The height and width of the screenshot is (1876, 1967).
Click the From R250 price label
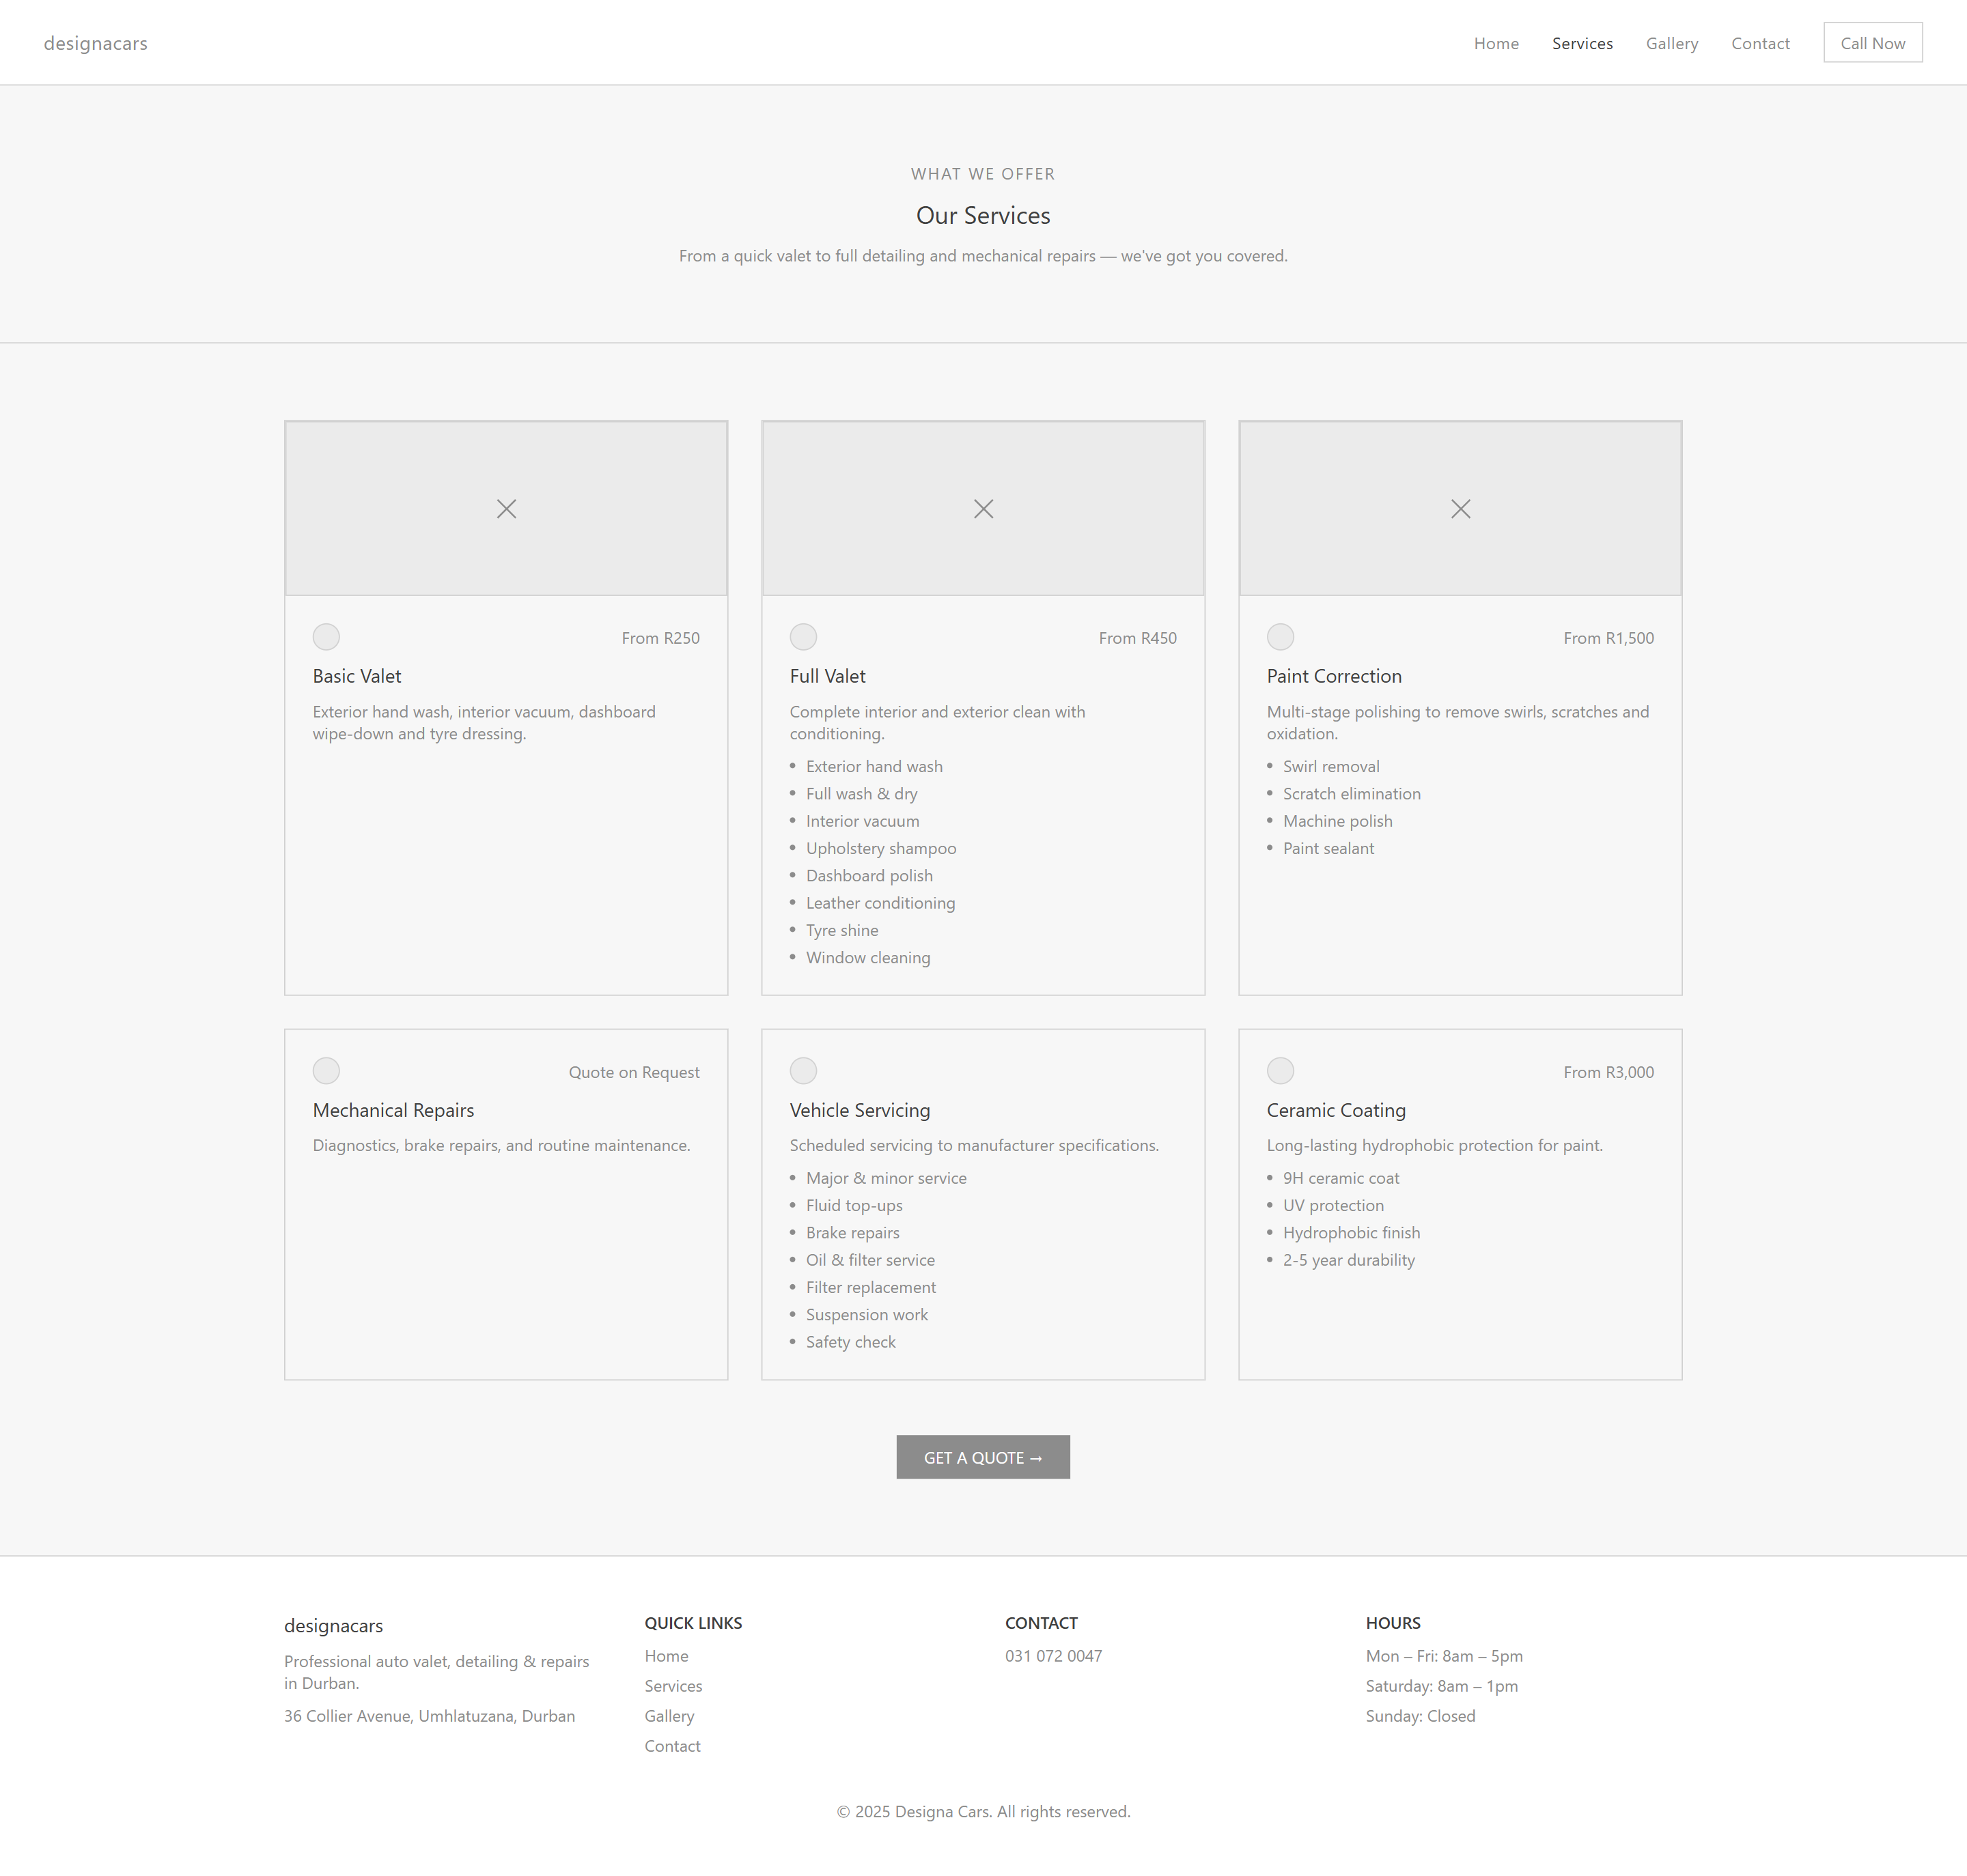point(660,638)
